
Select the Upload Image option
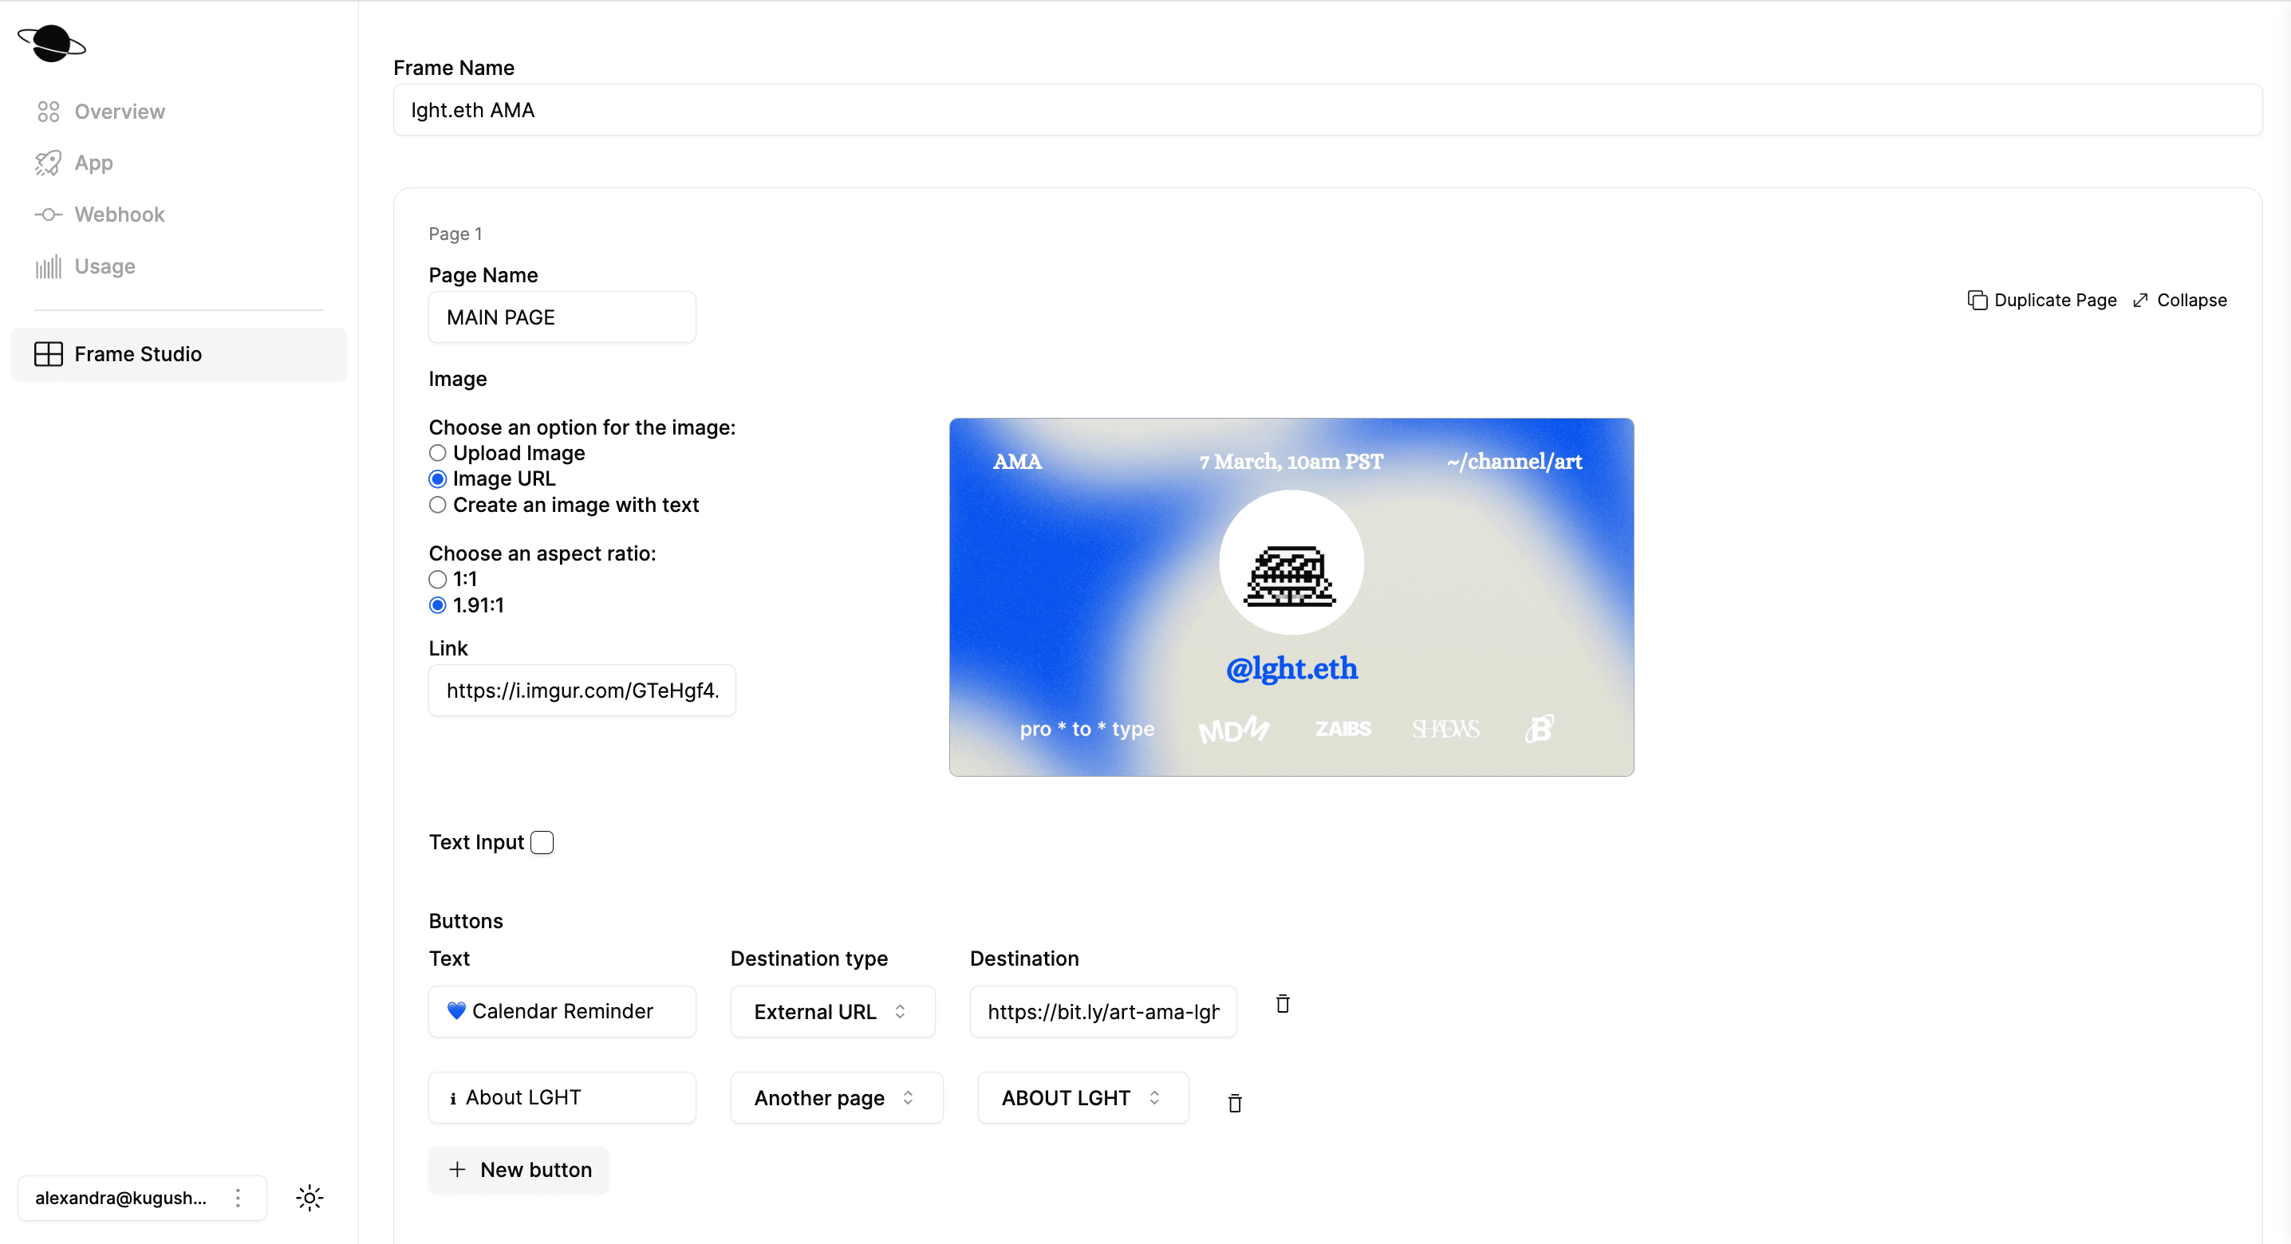438,454
